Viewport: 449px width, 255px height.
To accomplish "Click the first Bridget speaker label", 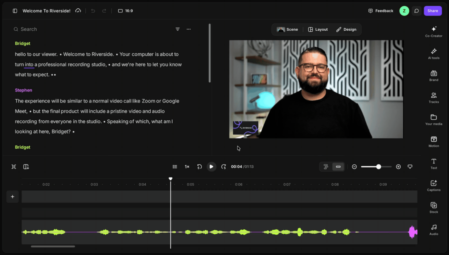I will tap(22, 43).
